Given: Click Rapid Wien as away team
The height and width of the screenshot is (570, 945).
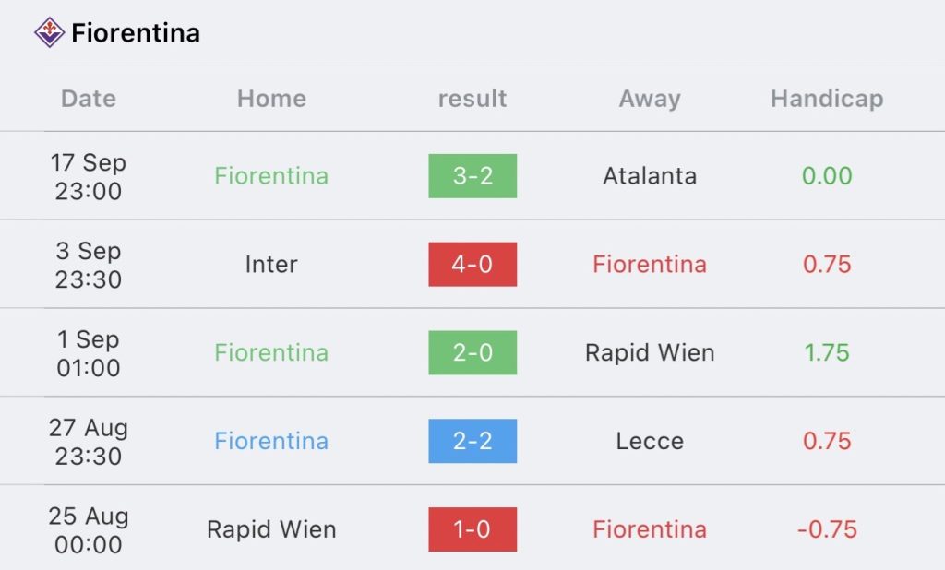Looking at the screenshot, I should [x=650, y=353].
